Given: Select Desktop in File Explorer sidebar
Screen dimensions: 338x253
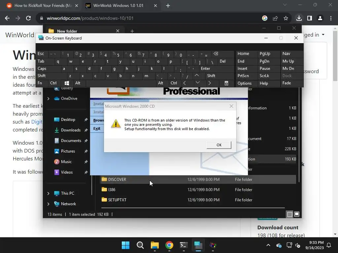Looking at the screenshot, I should tap(68, 120).
